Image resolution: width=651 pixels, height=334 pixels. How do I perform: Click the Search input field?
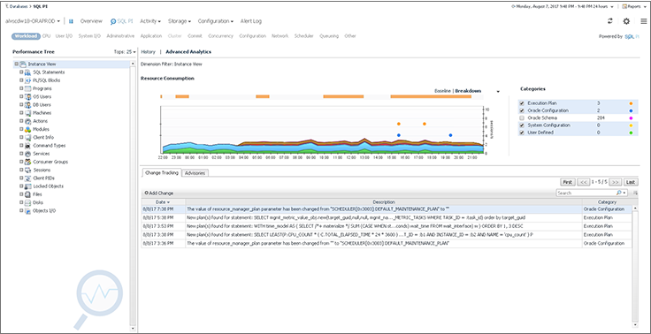[586, 193]
